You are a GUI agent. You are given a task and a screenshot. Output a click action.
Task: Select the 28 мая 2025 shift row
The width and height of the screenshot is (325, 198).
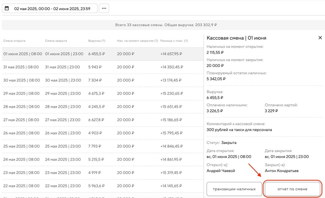click(102, 107)
